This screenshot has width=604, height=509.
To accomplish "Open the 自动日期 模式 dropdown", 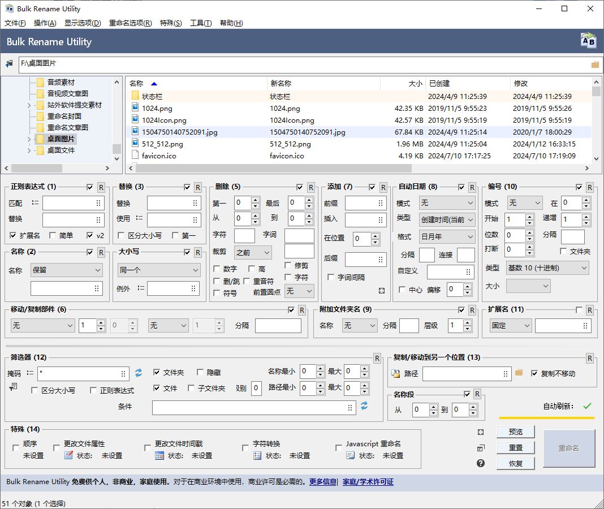I will coord(447,202).
